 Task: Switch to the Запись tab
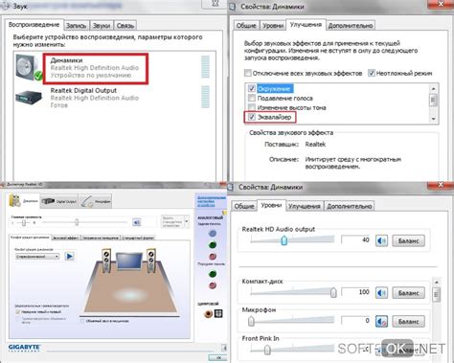pyautogui.click(x=77, y=26)
